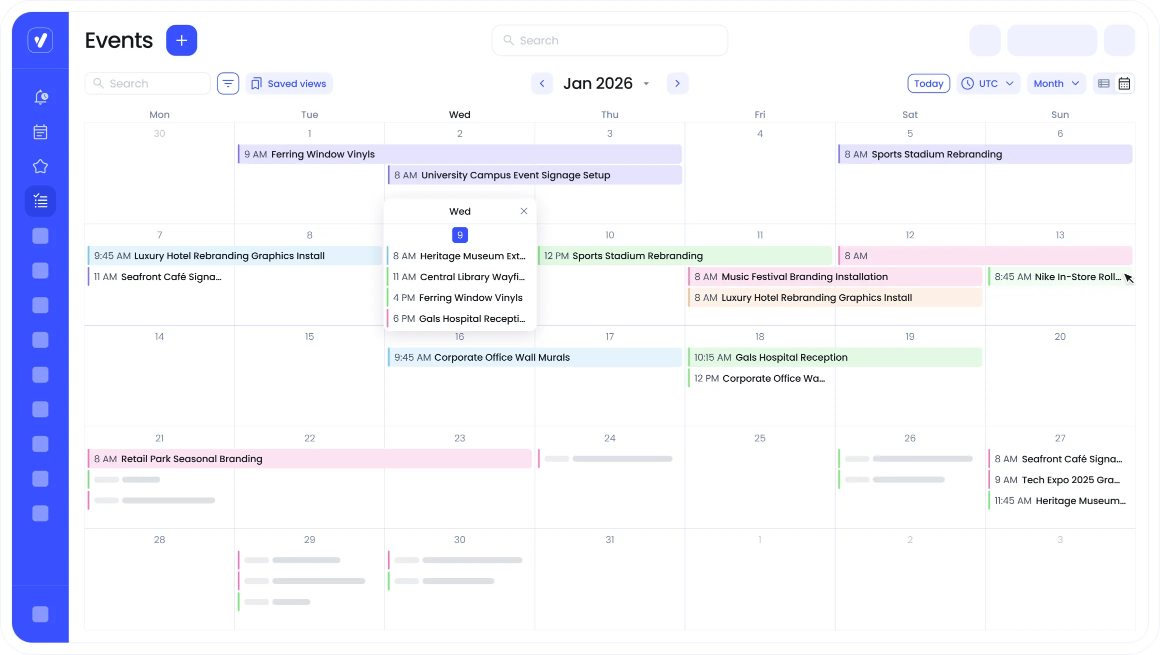1160x655 pixels.
Task: Select the checklist tasks icon in sidebar
Action: pos(40,201)
